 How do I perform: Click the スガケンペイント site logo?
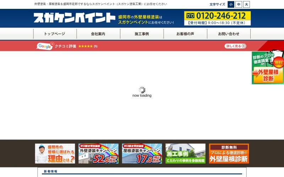point(75,18)
